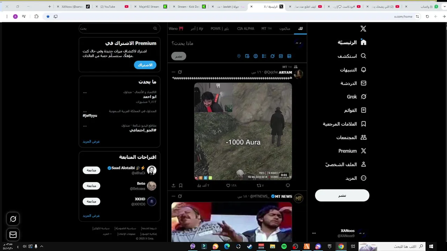Switch to the CIA ALPHA timeline tab
This screenshot has height=251, width=447.
tap(246, 29)
